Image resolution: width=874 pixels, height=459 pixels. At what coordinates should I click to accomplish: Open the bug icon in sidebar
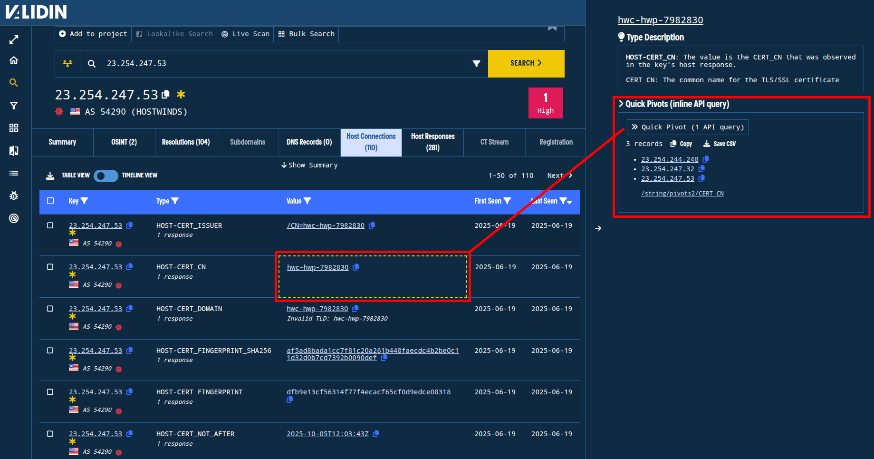[14, 195]
